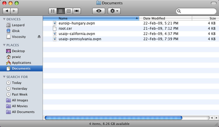Open All Movies smart folder icon
This screenshot has height=127, width=219.
pyautogui.click(x=8, y=106)
